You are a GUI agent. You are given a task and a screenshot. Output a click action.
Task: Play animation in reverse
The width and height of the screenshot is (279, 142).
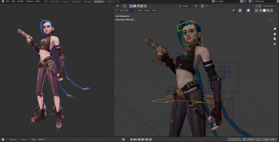tap(139, 139)
